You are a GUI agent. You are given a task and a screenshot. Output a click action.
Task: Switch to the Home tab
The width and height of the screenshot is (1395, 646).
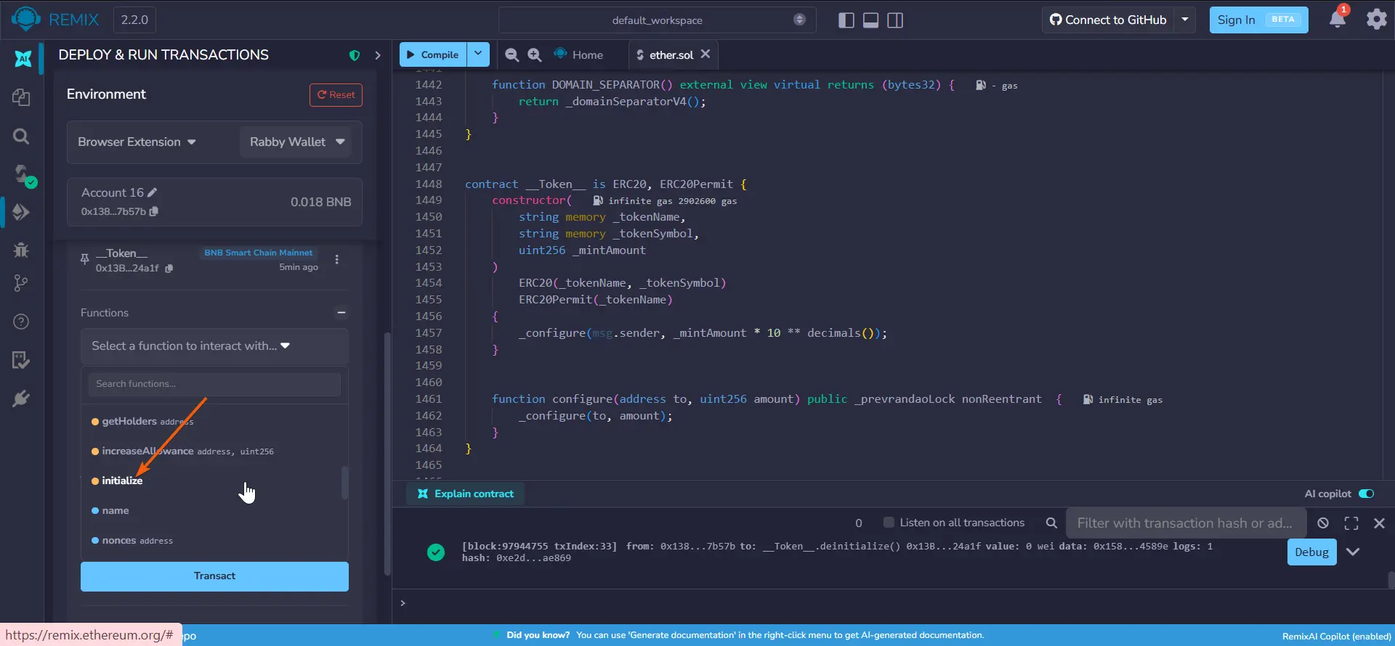[x=578, y=55]
